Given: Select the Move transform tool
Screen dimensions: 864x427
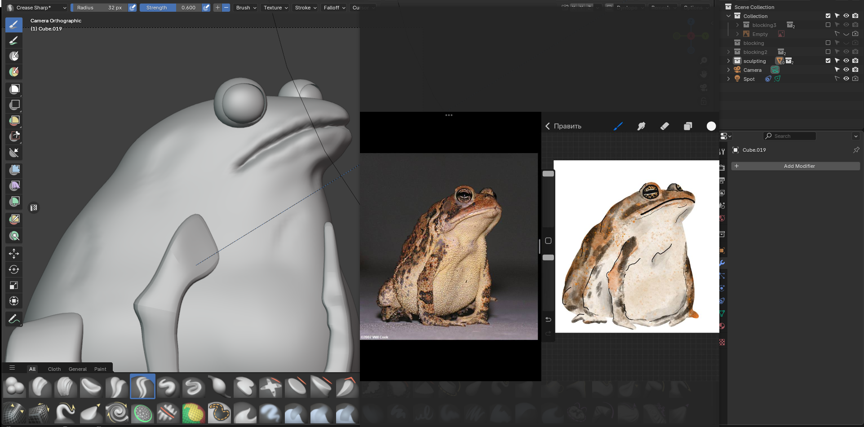Looking at the screenshot, I should click(14, 254).
